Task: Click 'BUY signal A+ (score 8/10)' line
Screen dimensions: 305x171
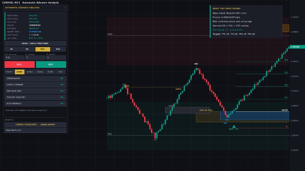Action: tap(227, 30)
